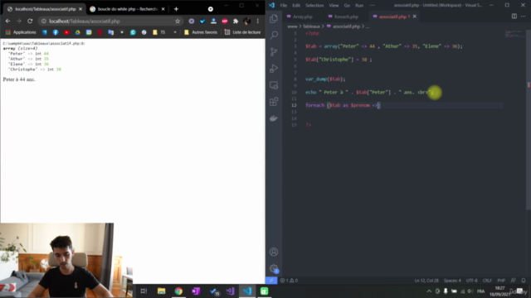The height and width of the screenshot is (298, 531).
Task: Open the Extensions view
Action: pyautogui.click(x=274, y=101)
